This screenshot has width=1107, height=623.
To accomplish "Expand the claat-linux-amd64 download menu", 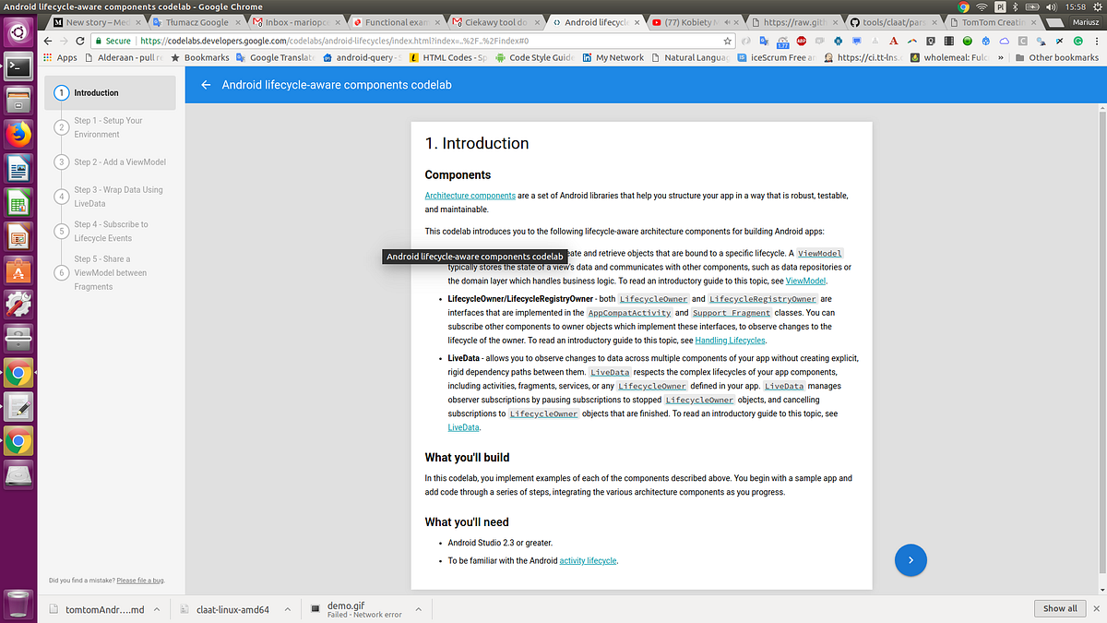I will (287, 608).
